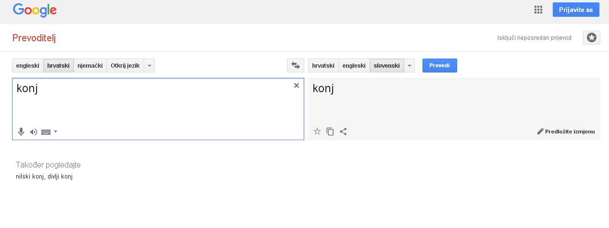This screenshot has height=228, width=609.
Task: Click the microphone voice input icon
Action: click(21, 132)
